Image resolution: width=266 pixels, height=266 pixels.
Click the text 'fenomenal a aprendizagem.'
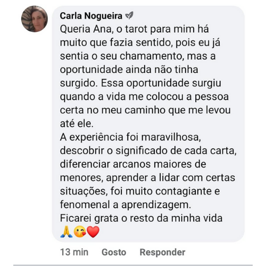tap(126, 205)
